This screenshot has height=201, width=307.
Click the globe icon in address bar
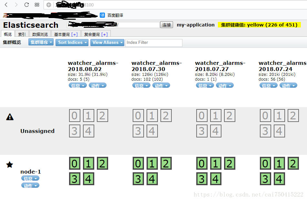click(49, 5)
